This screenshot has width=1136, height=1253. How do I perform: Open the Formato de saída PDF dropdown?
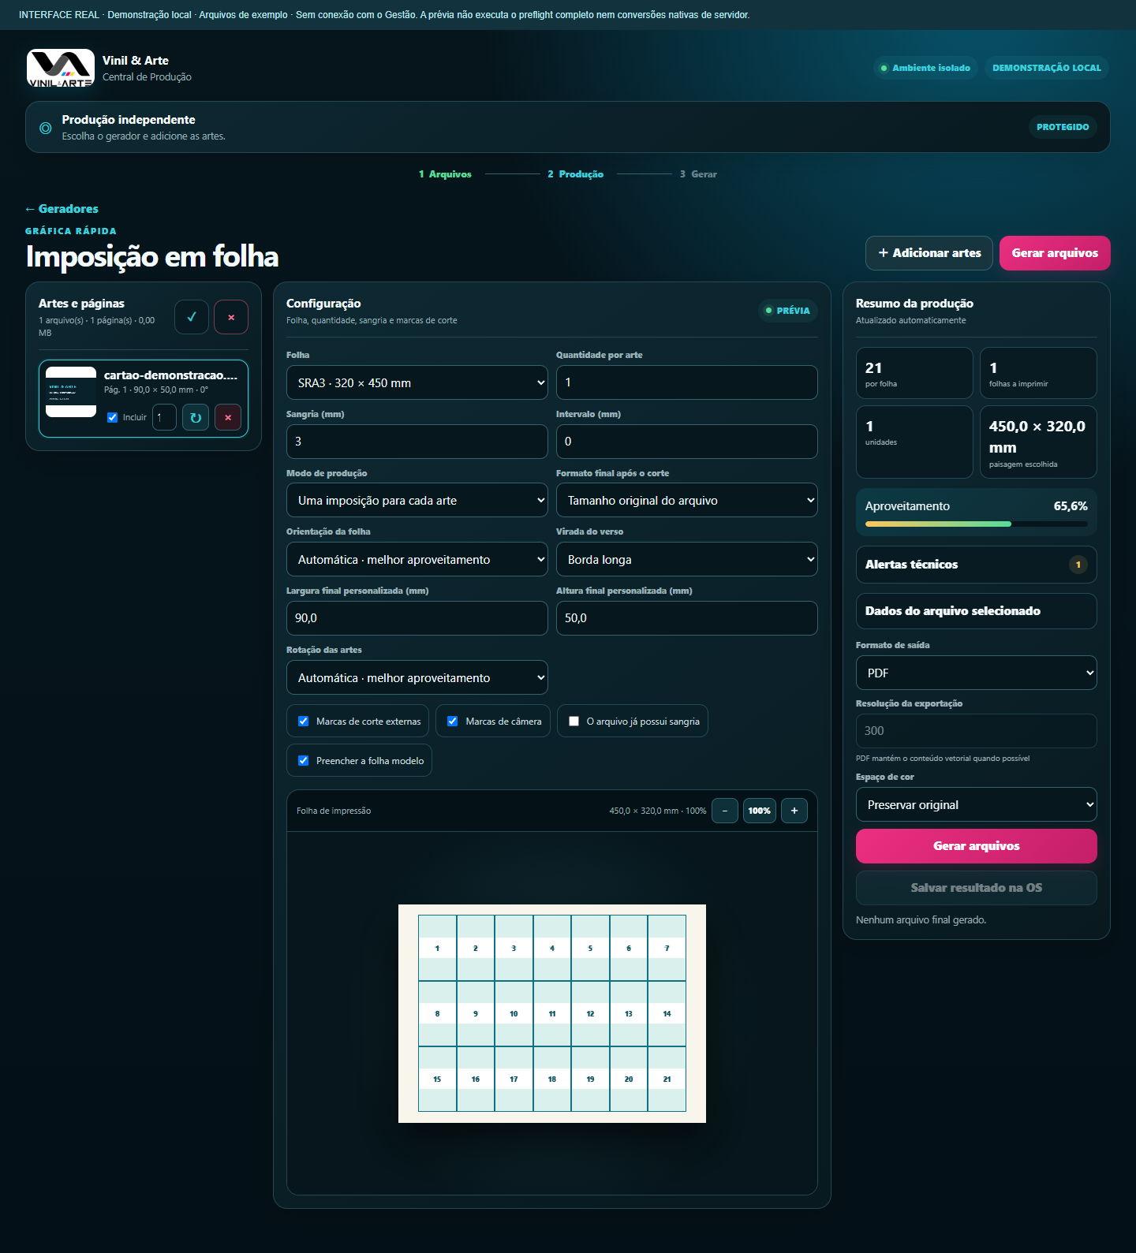977,673
